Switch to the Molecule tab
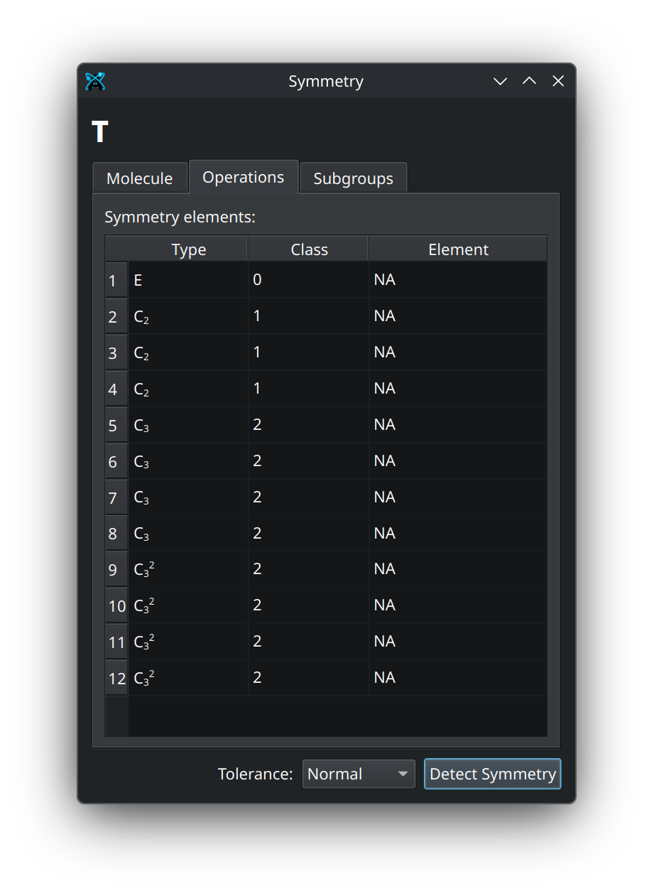The image size is (654, 896). pos(139,178)
